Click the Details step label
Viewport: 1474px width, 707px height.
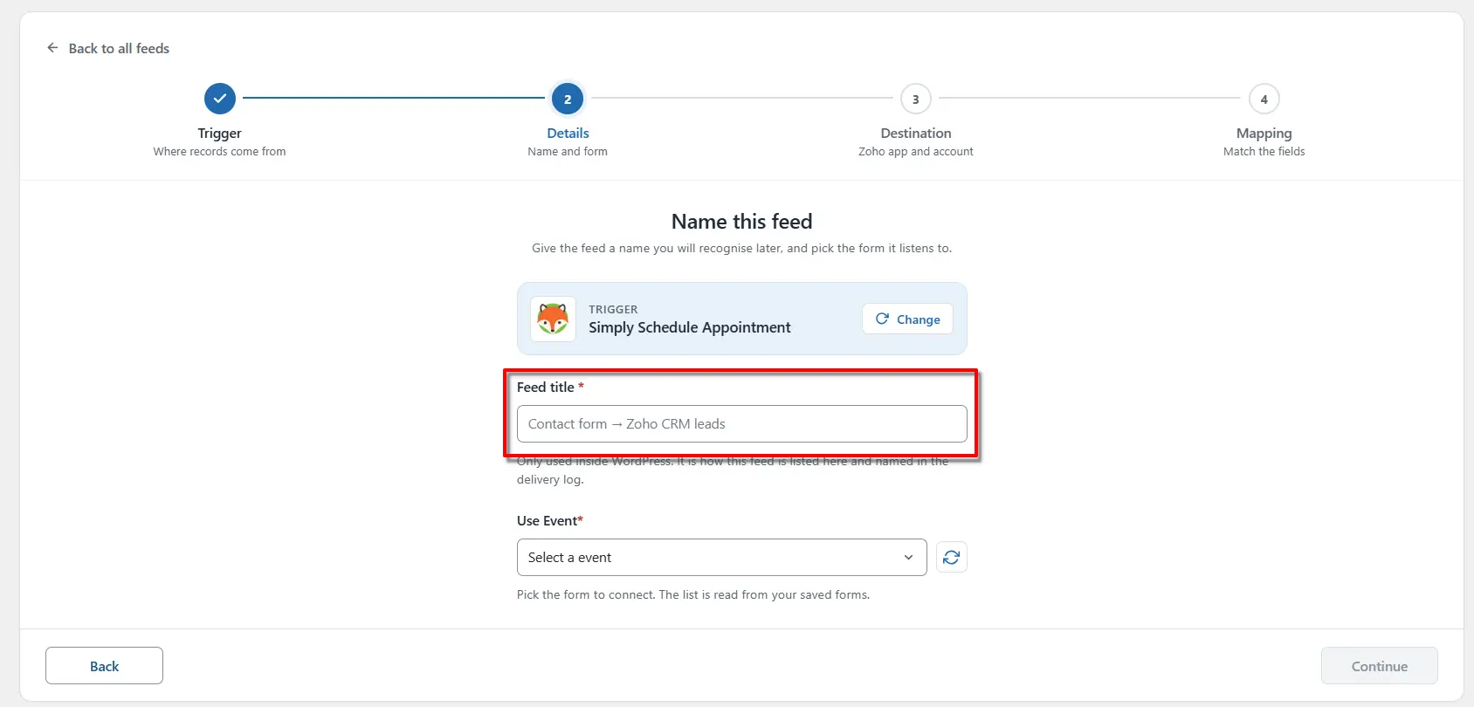click(x=568, y=133)
